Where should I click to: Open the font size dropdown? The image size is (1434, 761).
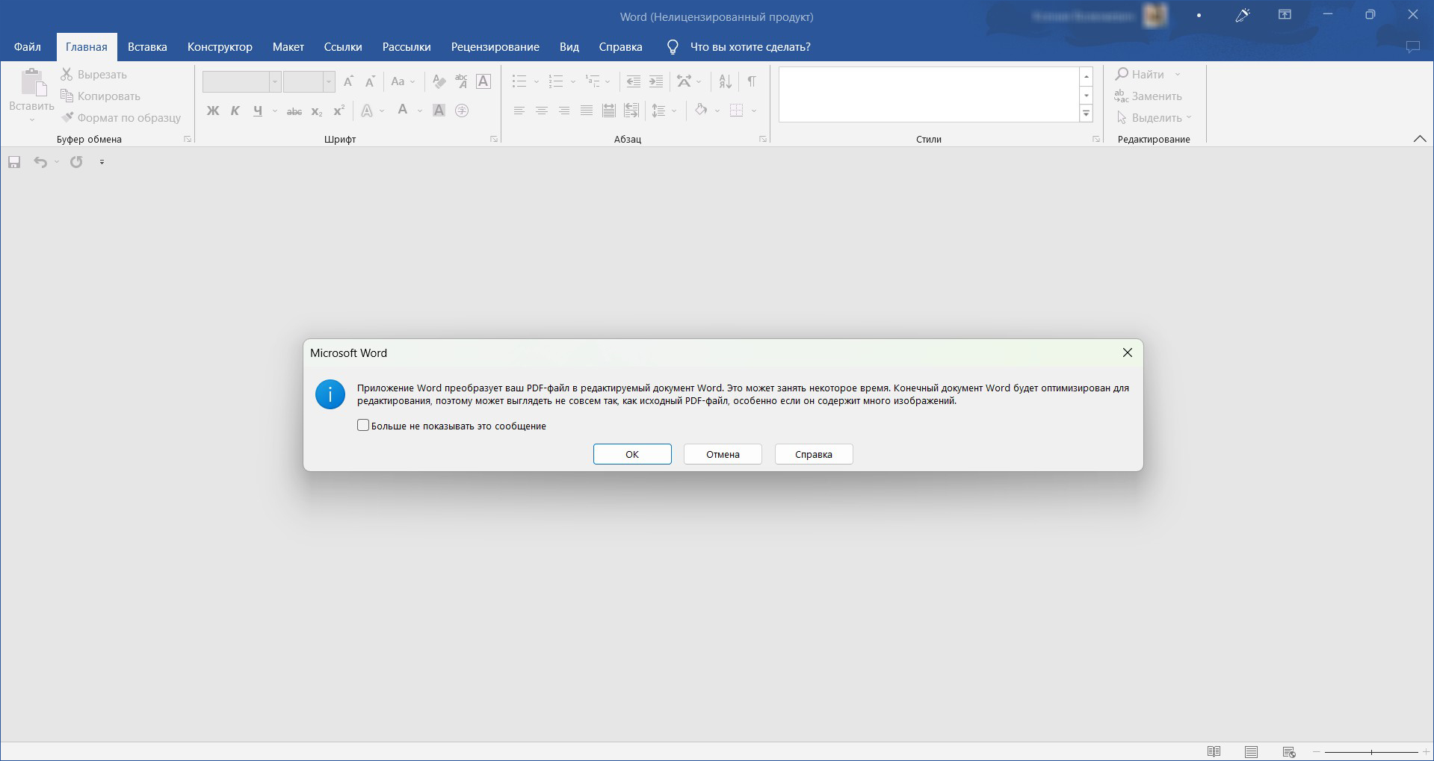[329, 81]
